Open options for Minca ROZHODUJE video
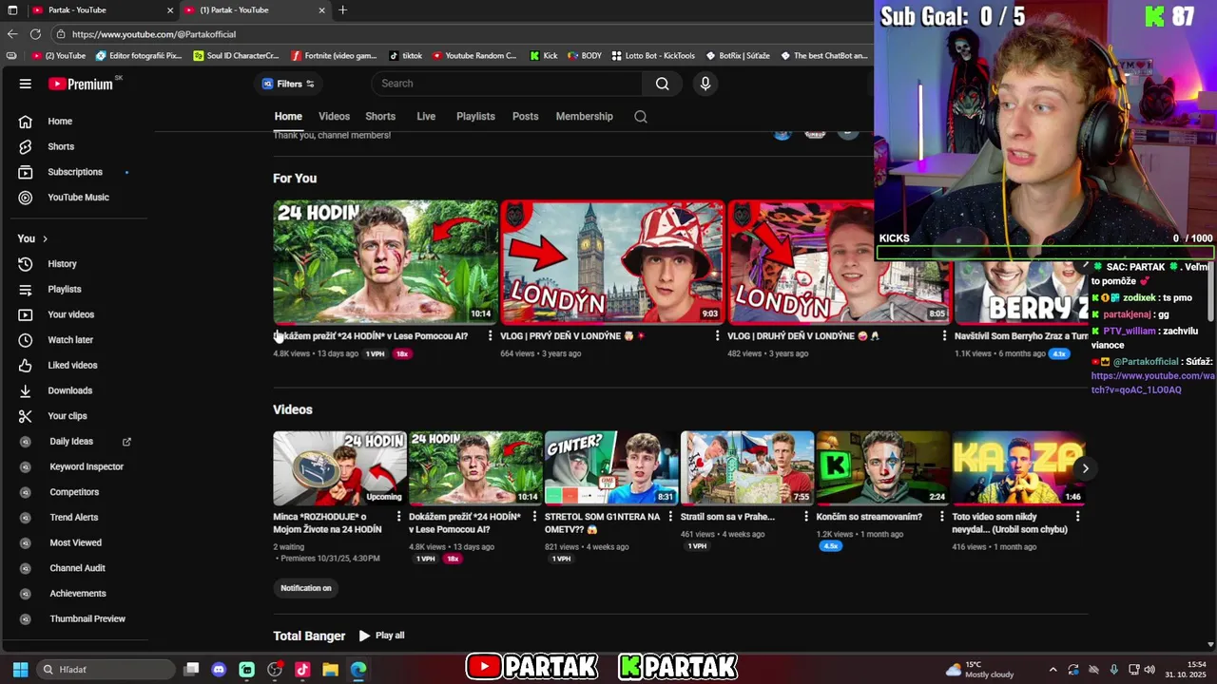 (x=398, y=517)
